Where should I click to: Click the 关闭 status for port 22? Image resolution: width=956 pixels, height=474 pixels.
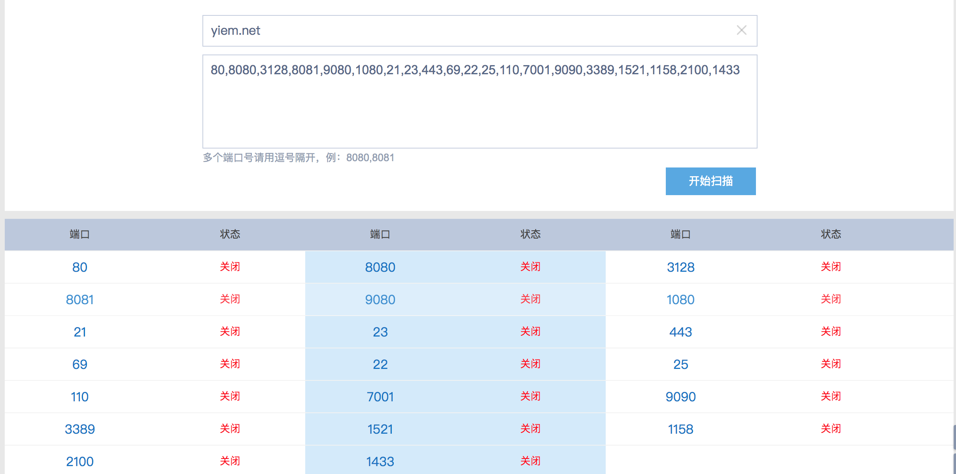(x=530, y=364)
